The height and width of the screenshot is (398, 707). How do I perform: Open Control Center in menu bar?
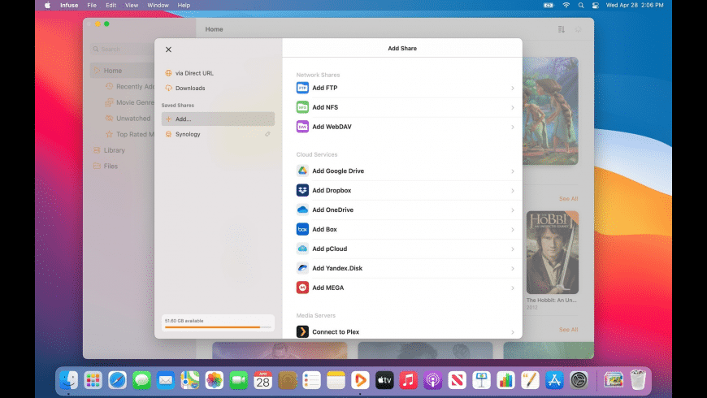[595, 6]
